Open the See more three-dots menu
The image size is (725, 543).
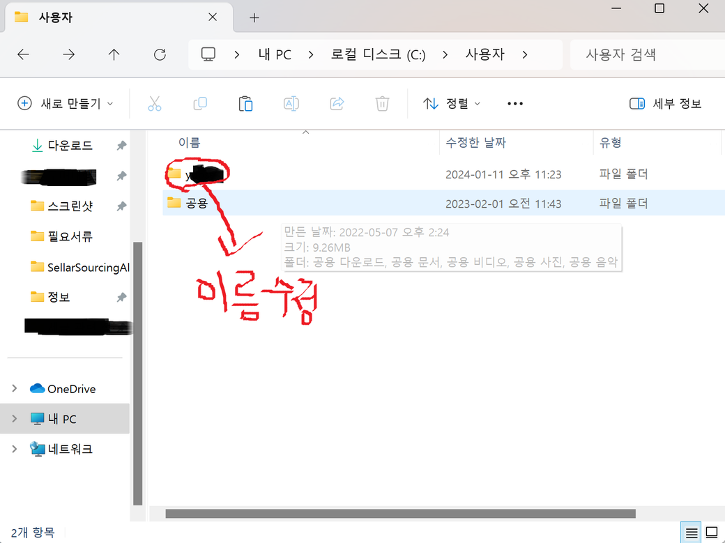[x=515, y=104]
